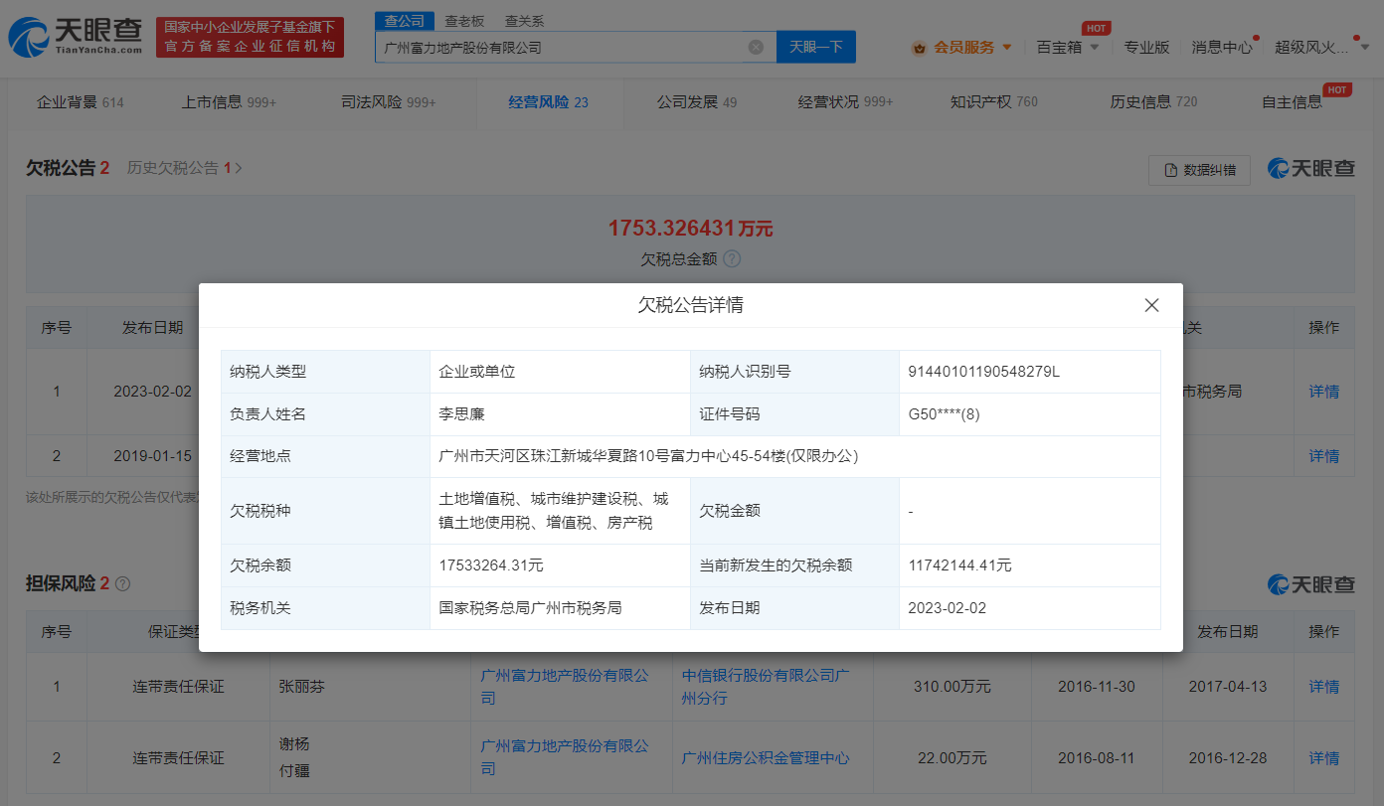The image size is (1384, 806).
Task: Click the 天眼一下 search button
Action: click(x=815, y=47)
